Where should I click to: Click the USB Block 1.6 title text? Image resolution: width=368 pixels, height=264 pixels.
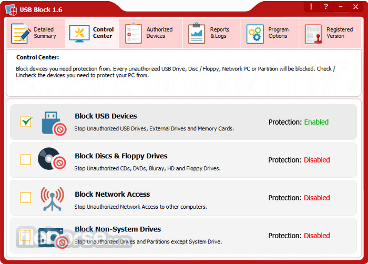point(41,10)
